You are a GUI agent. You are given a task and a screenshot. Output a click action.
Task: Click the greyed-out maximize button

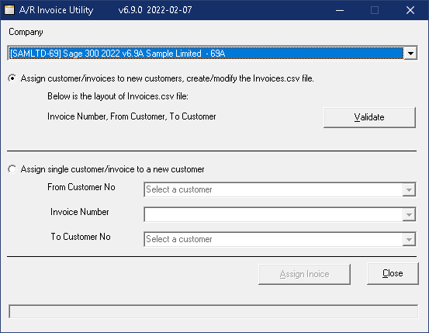(x=375, y=10)
